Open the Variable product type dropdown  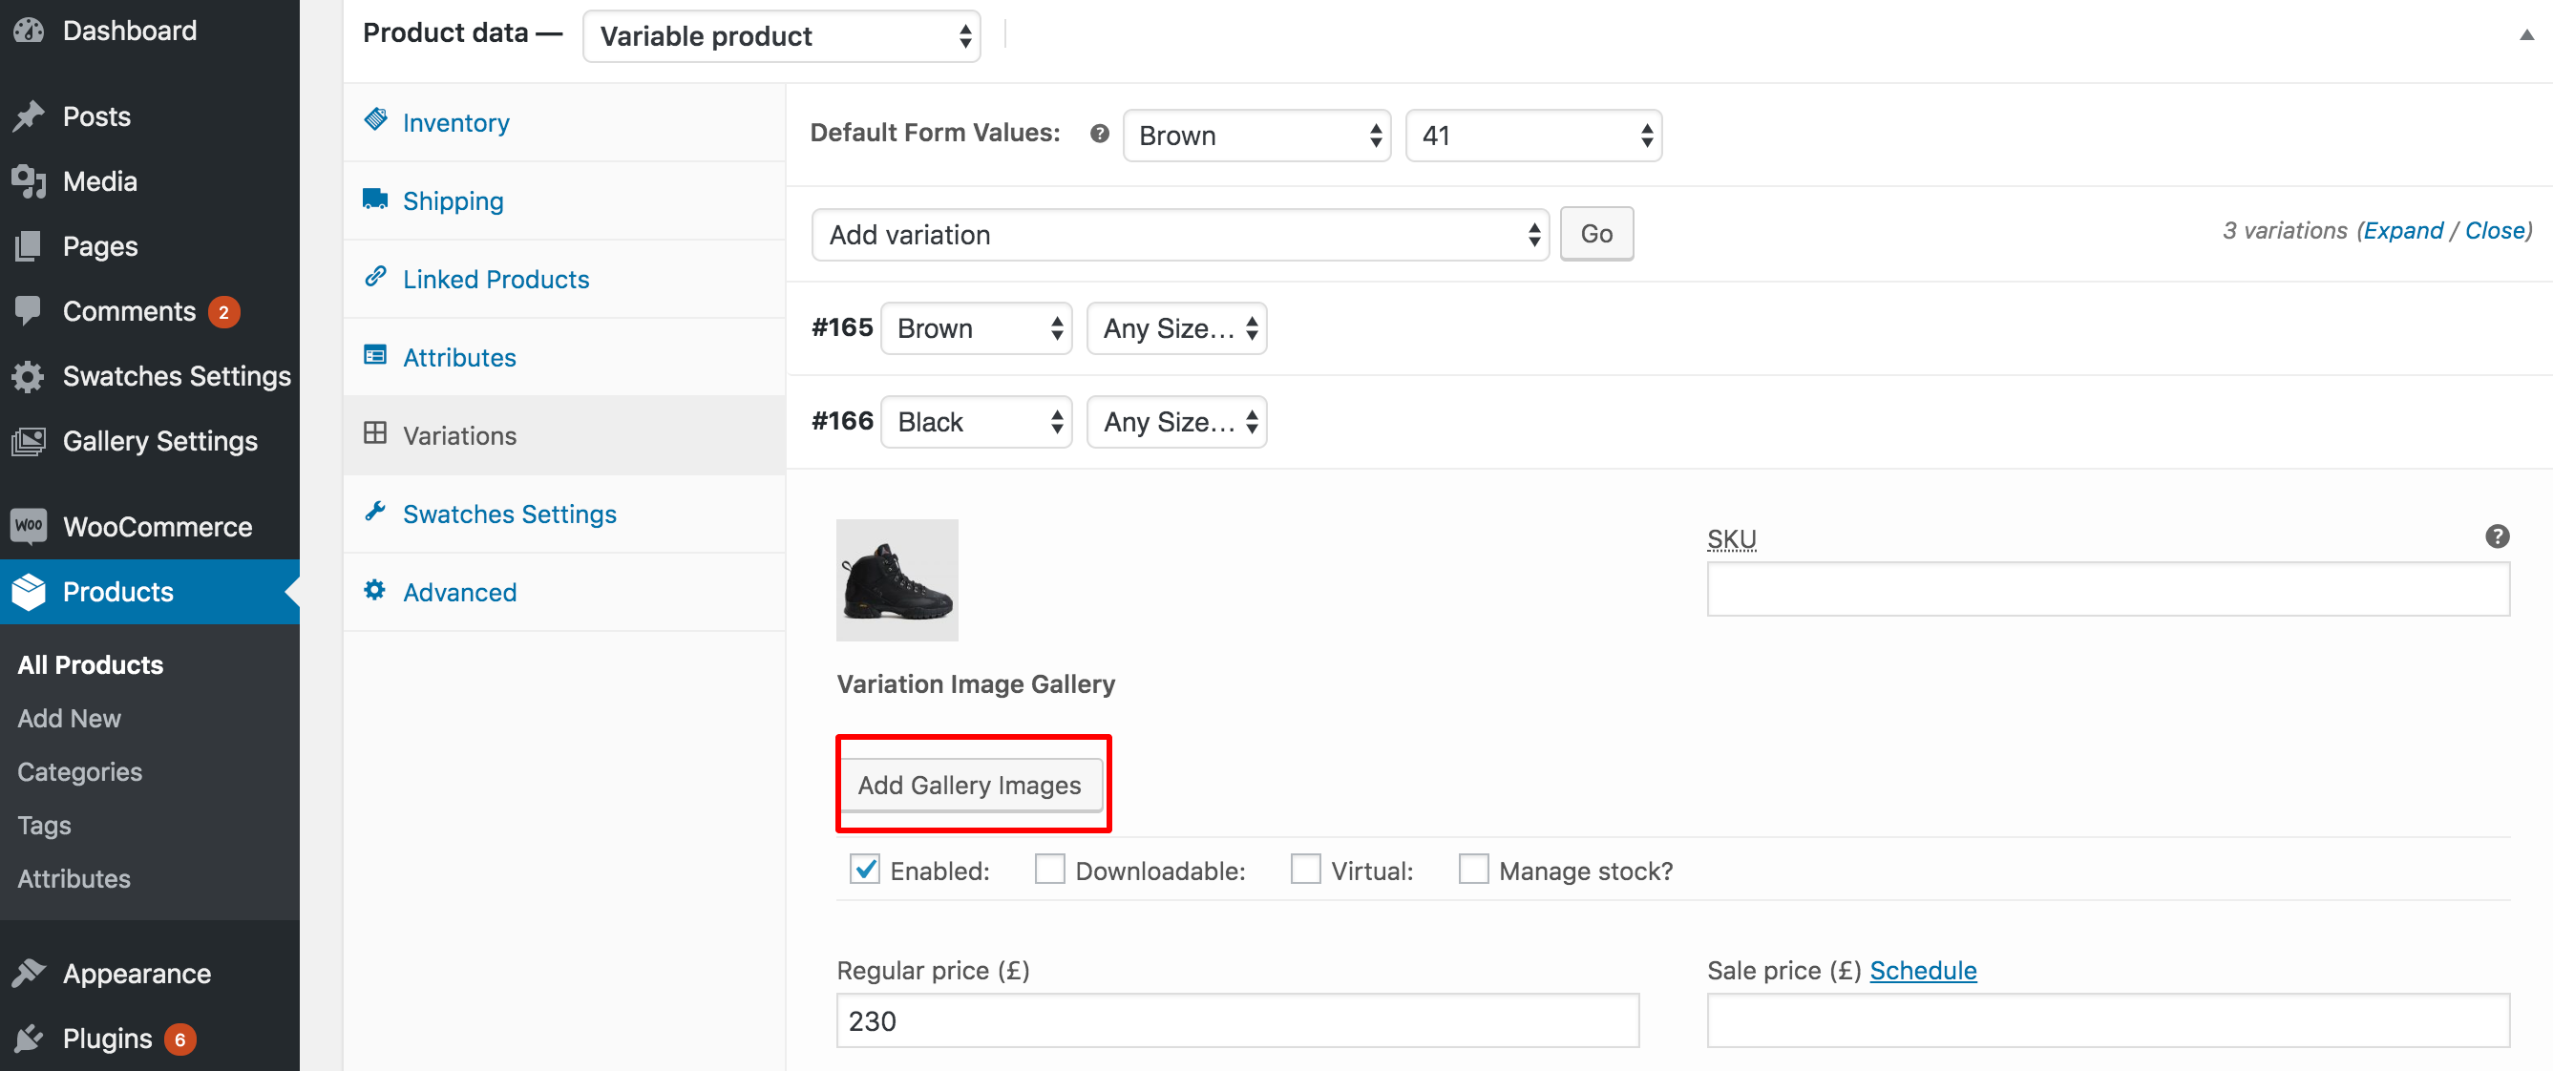click(782, 36)
